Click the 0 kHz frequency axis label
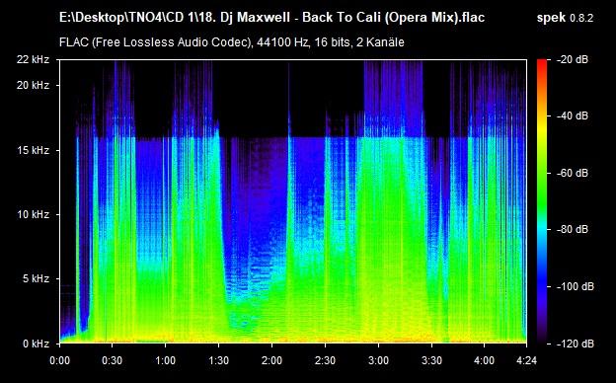616x383 pixels. coord(36,344)
